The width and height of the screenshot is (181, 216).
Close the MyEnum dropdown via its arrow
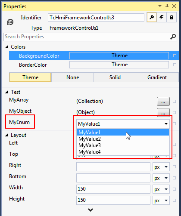pos(166,124)
